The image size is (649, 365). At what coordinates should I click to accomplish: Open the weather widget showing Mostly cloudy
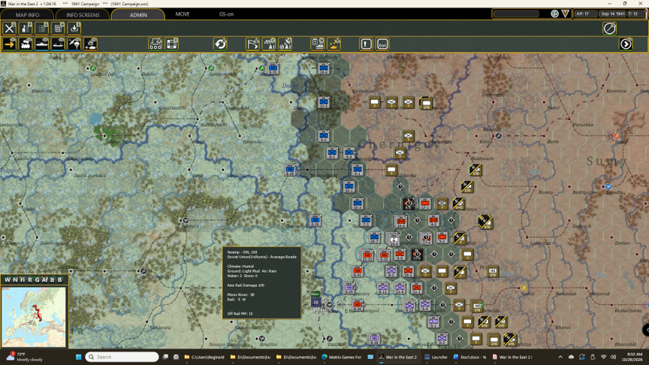point(25,357)
